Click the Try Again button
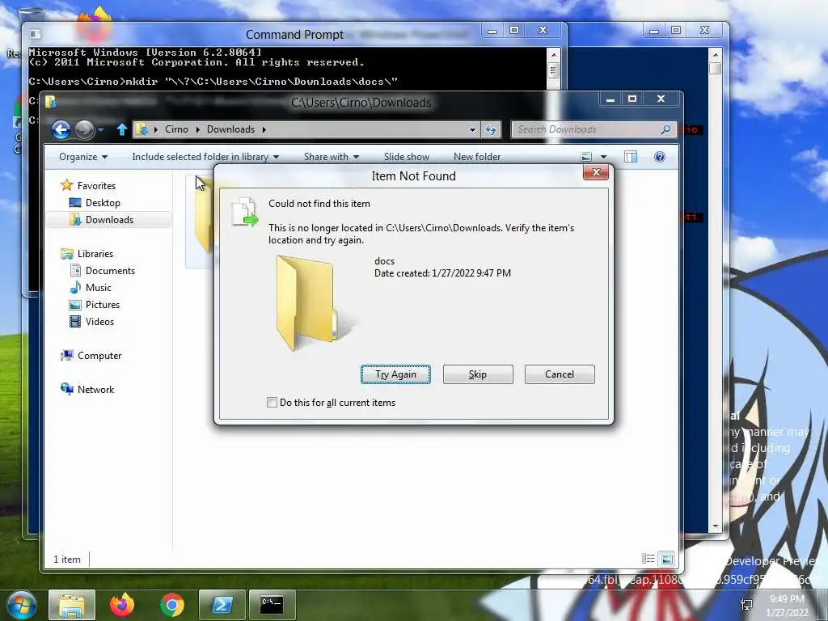The image size is (828, 621). 395,374
